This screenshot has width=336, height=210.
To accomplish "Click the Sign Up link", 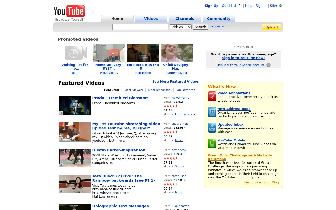I will [x=212, y=6].
